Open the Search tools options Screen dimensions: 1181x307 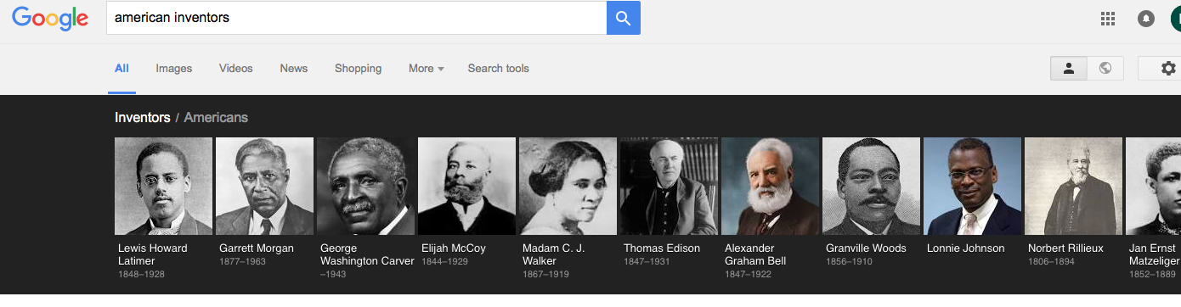pos(498,69)
